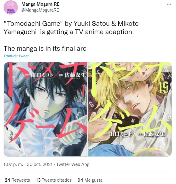176x184 pixels.
Task: Click Traducir Tweet to translate
Action: coord(16,56)
